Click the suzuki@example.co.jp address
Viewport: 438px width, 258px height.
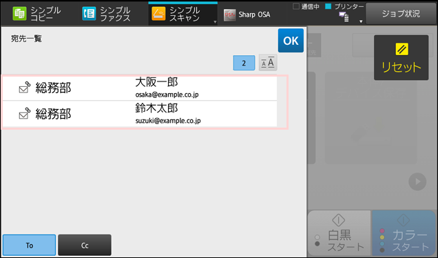168,121
